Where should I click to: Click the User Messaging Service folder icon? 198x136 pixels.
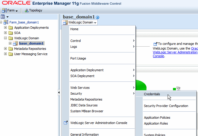11,54
